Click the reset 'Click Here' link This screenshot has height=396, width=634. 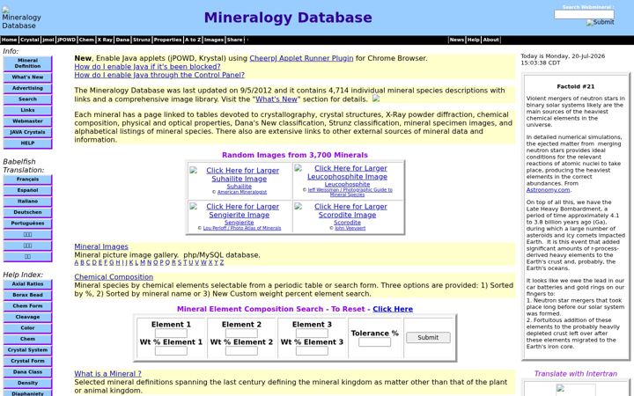click(x=393, y=309)
